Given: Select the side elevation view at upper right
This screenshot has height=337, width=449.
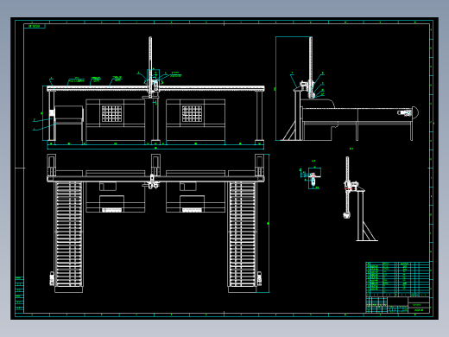Looking at the screenshot, I should click(x=347, y=89).
